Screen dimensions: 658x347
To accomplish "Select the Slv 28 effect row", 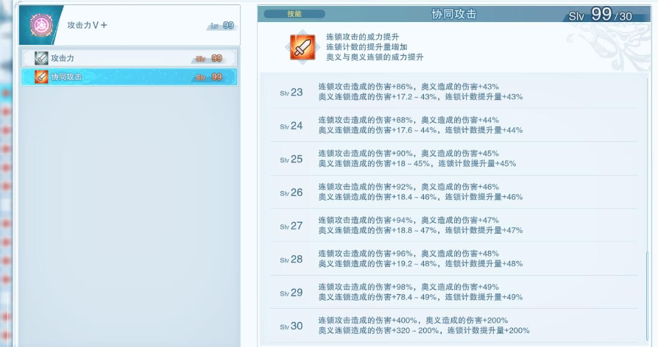I will [x=454, y=259].
